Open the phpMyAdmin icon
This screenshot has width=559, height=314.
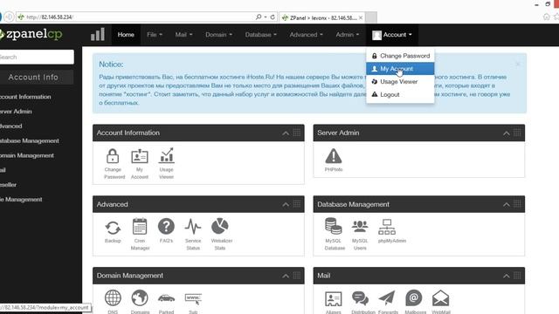pyautogui.click(x=387, y=227)
